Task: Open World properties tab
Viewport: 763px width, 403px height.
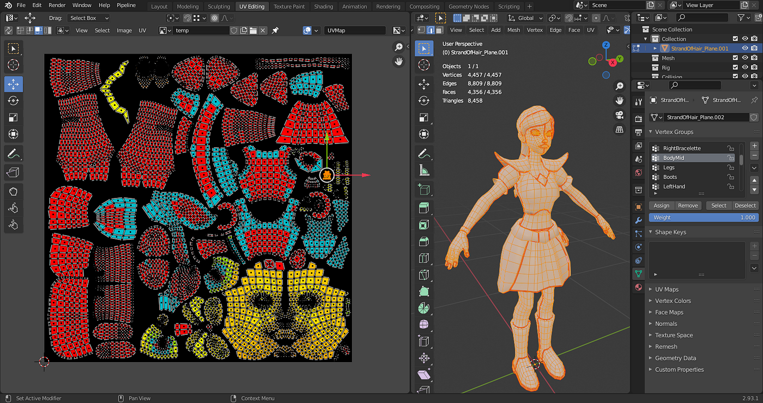Action: (638, 172)
